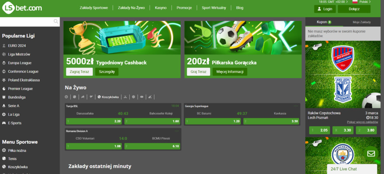Go to the Blog
The image size is (384, 174).
tap(240, 8)
